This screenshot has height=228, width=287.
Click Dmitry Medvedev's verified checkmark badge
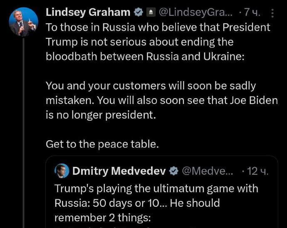[x=174, y=171]
